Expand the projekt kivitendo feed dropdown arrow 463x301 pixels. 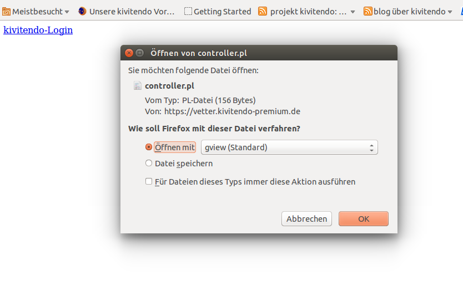(x=353, y=12)
